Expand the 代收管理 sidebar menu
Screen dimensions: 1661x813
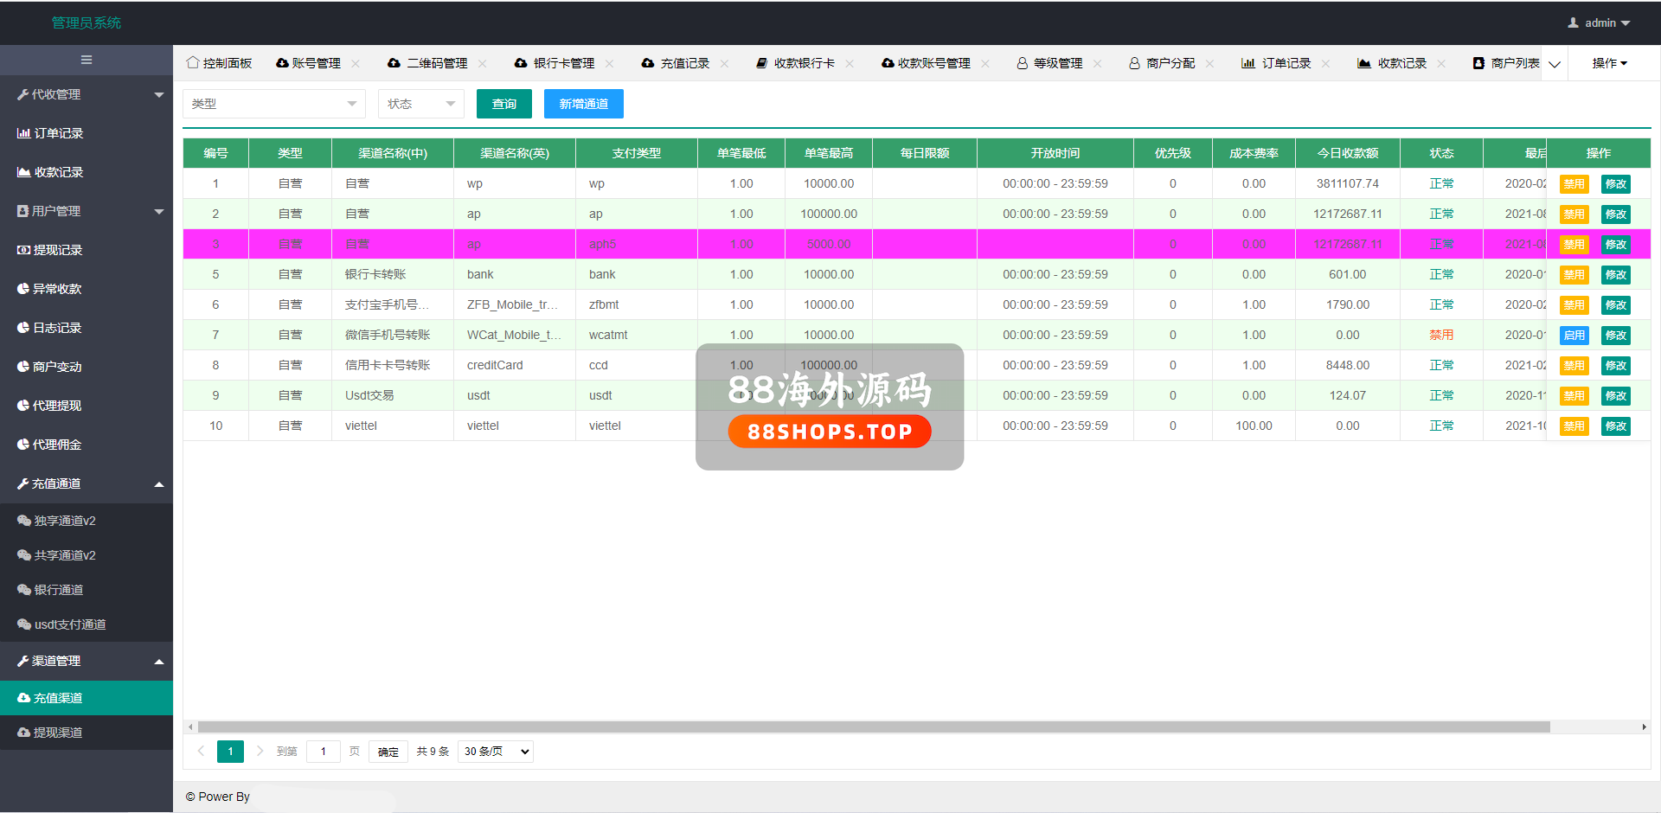[x=87, y=94]
